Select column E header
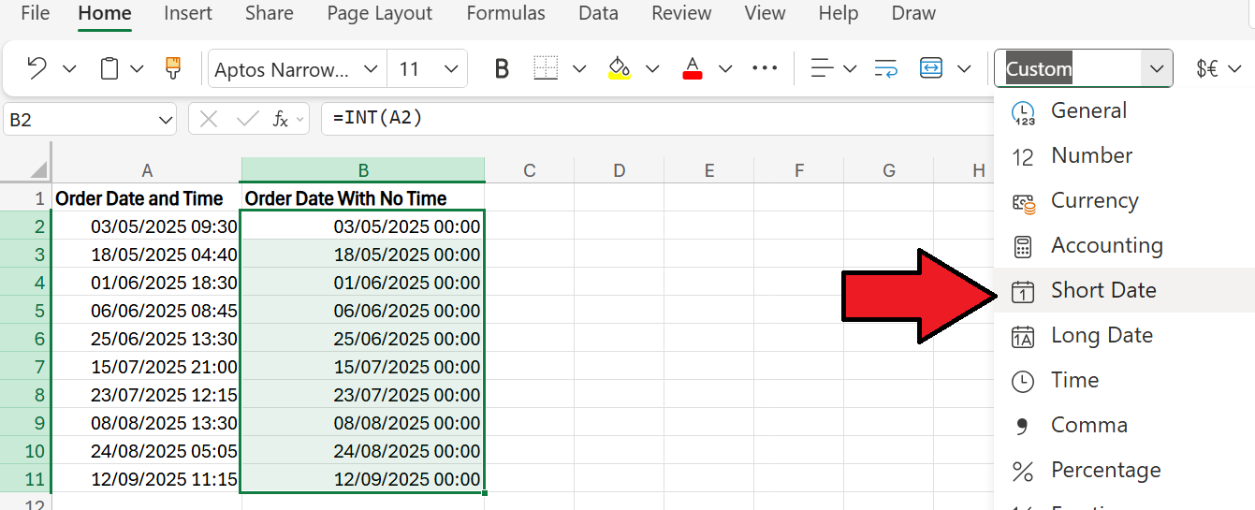 pos(709,170)
